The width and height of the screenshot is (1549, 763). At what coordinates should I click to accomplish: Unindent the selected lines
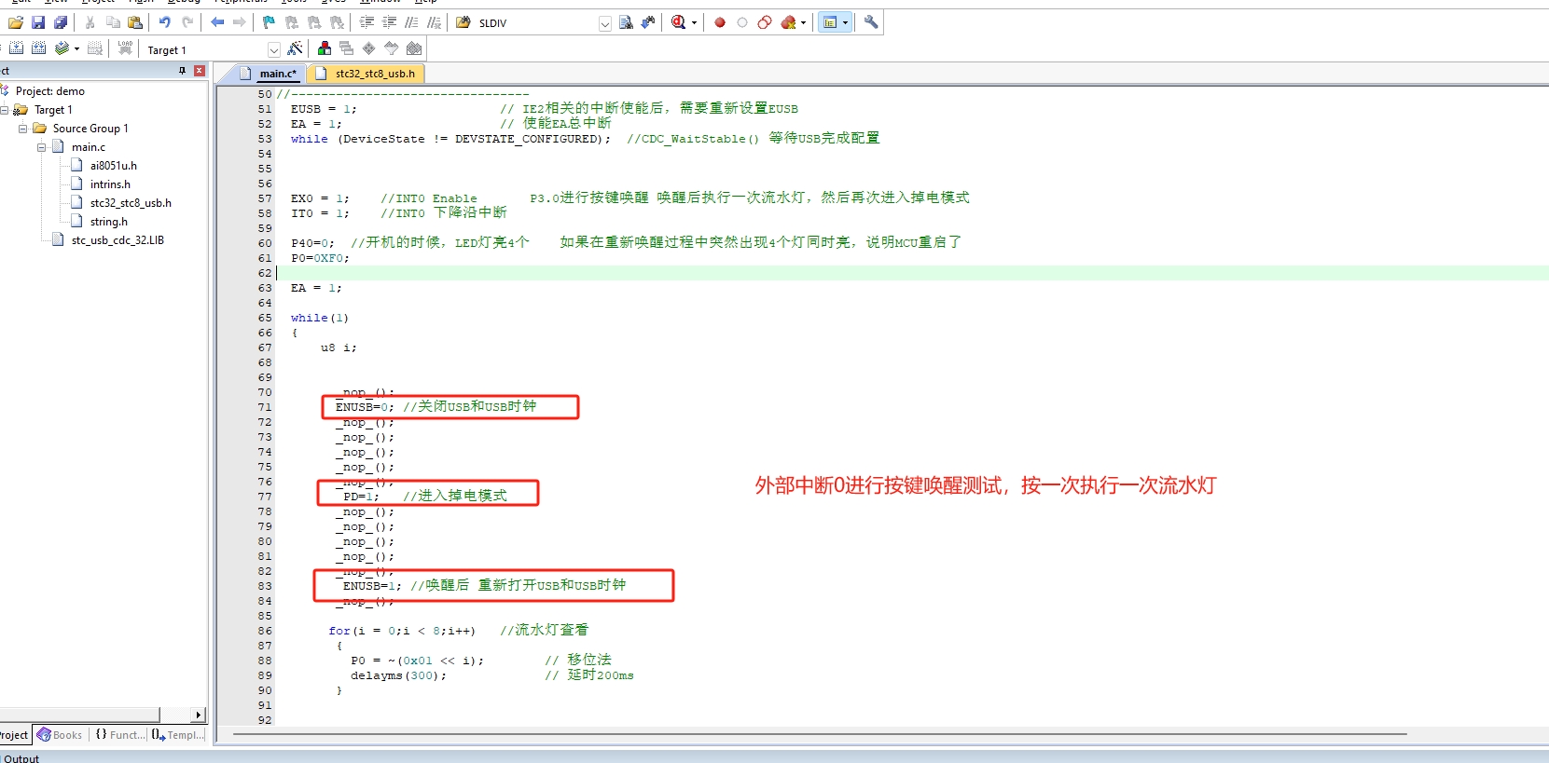(389, 22)
